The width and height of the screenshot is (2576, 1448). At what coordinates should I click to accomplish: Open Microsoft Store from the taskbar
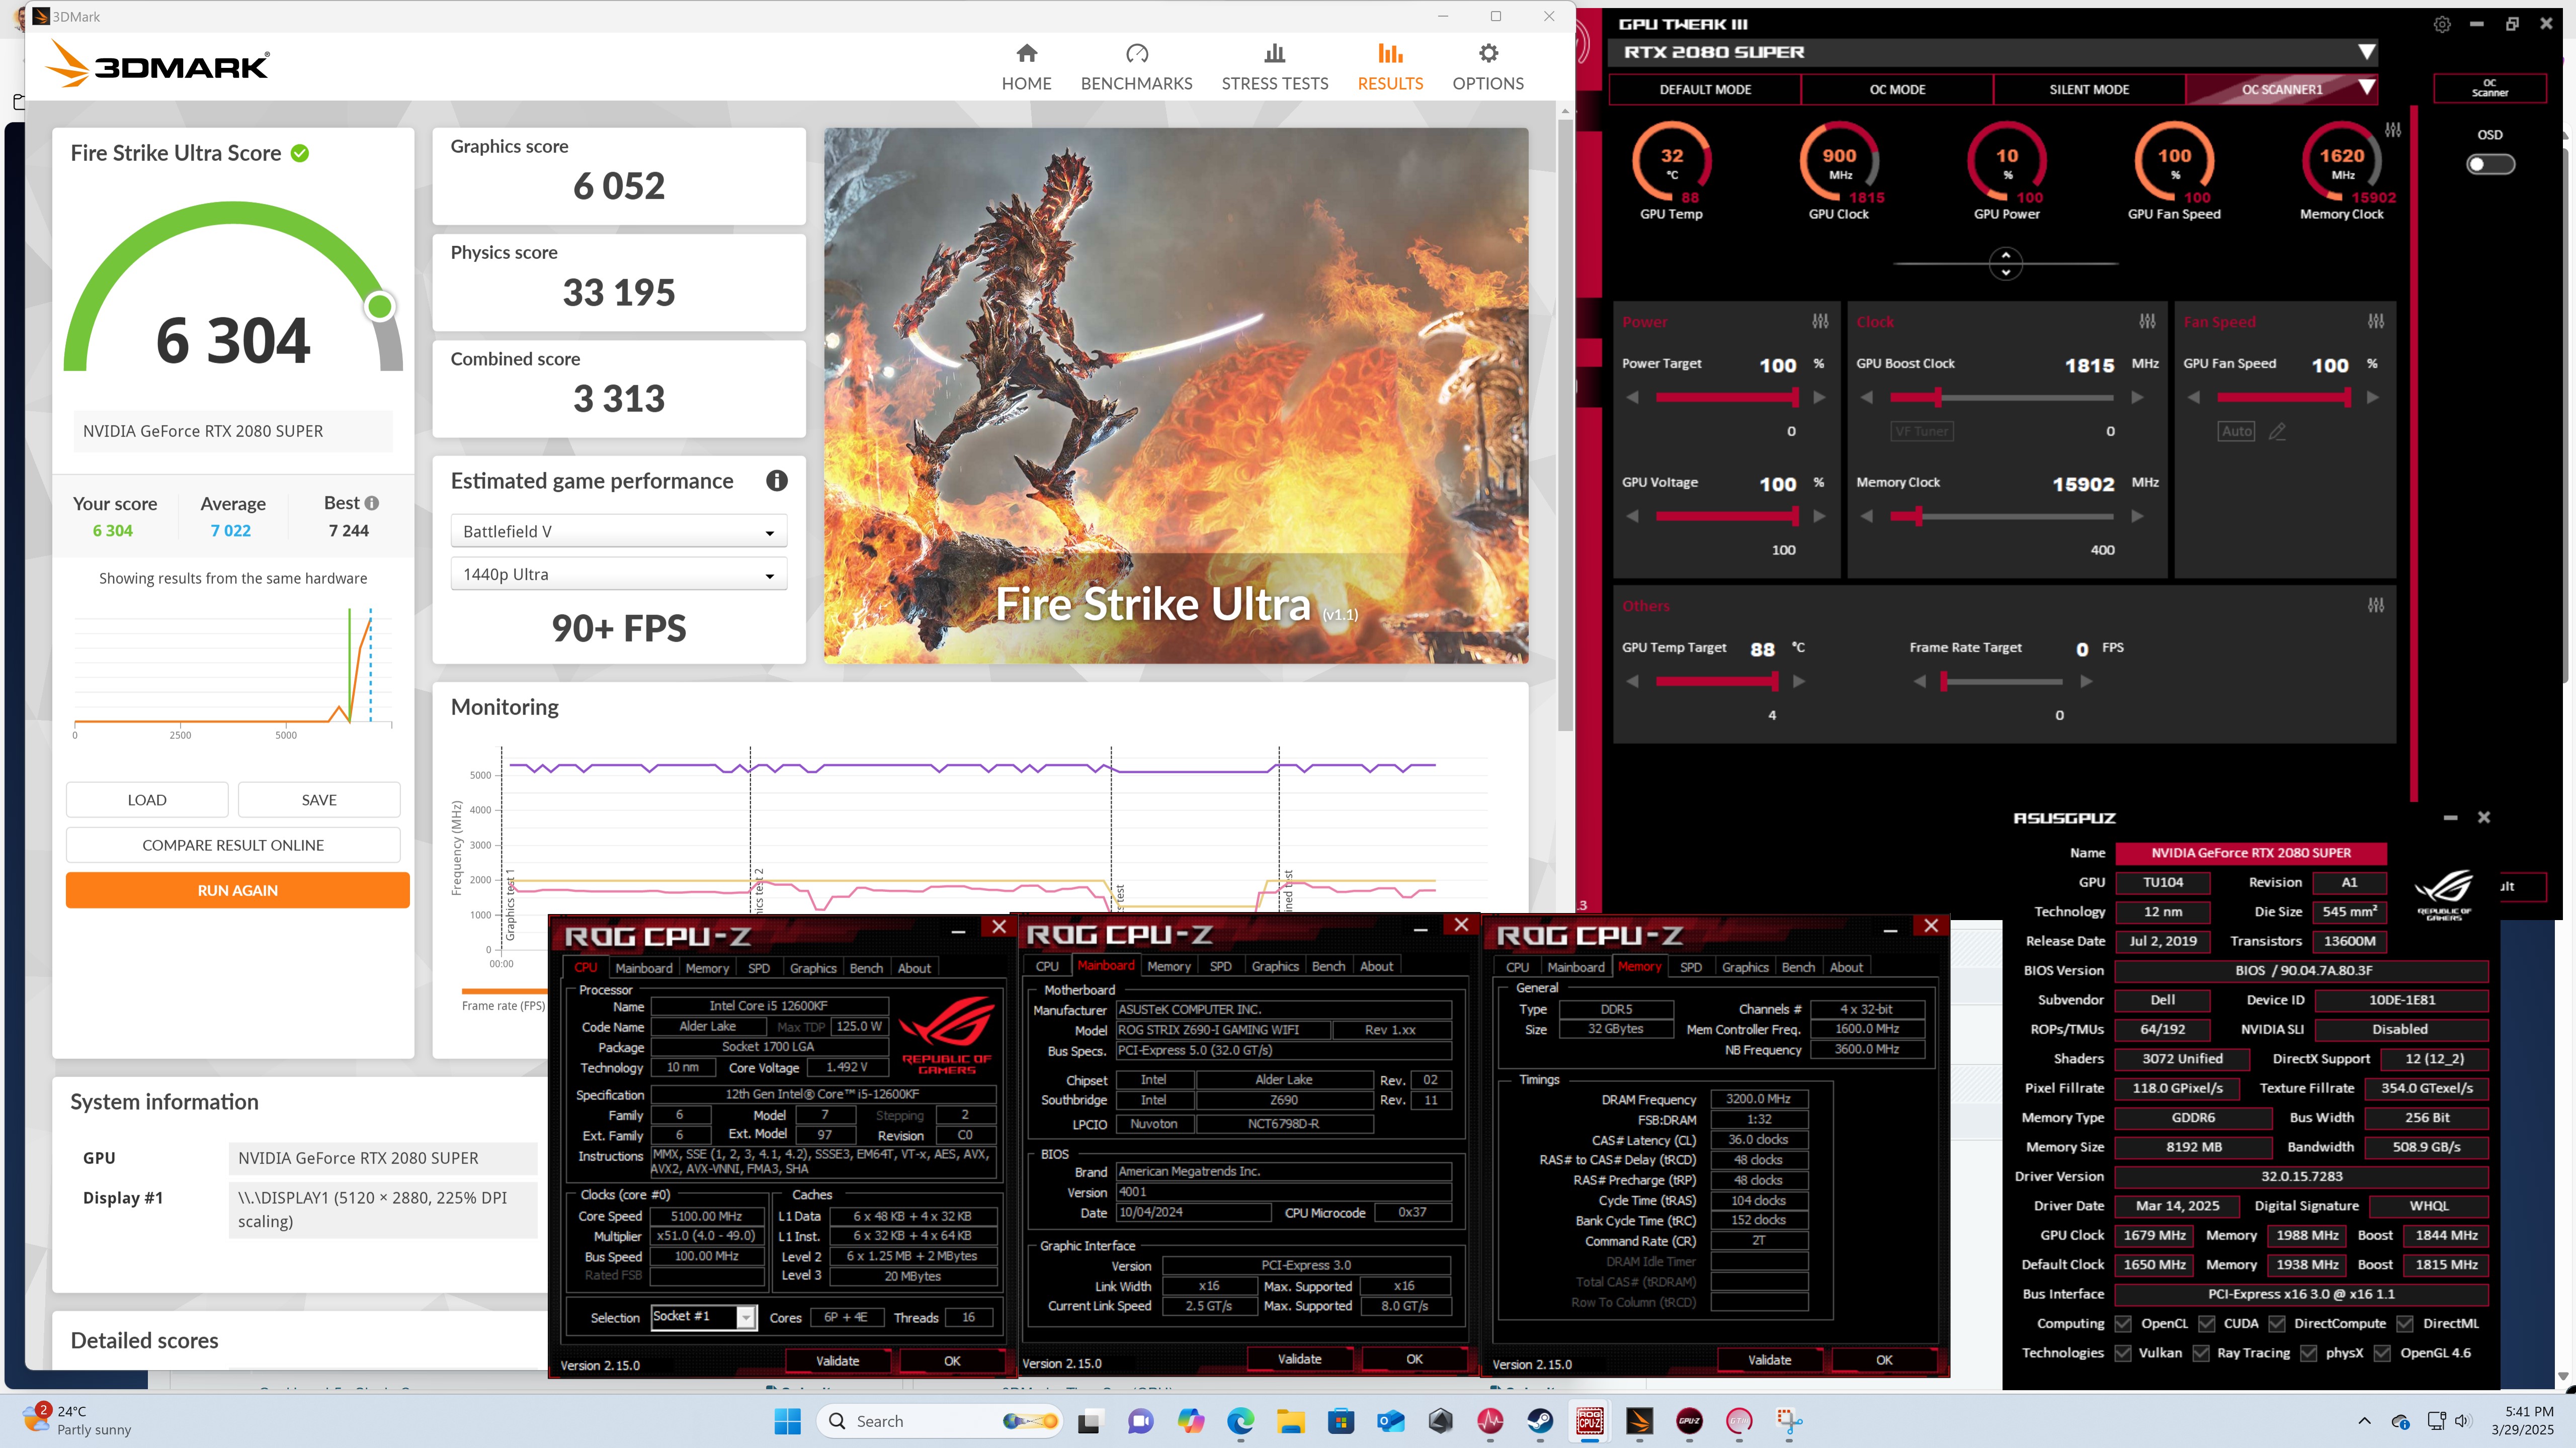pyautogui.click(x=1340, y=1421)
